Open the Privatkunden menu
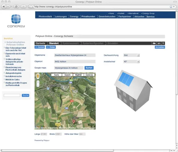 [88, 16]
